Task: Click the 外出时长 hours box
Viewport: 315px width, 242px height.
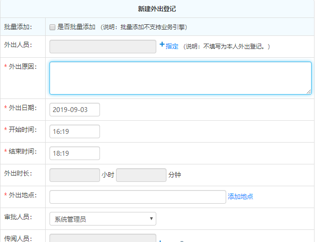Action: (75, 175)
